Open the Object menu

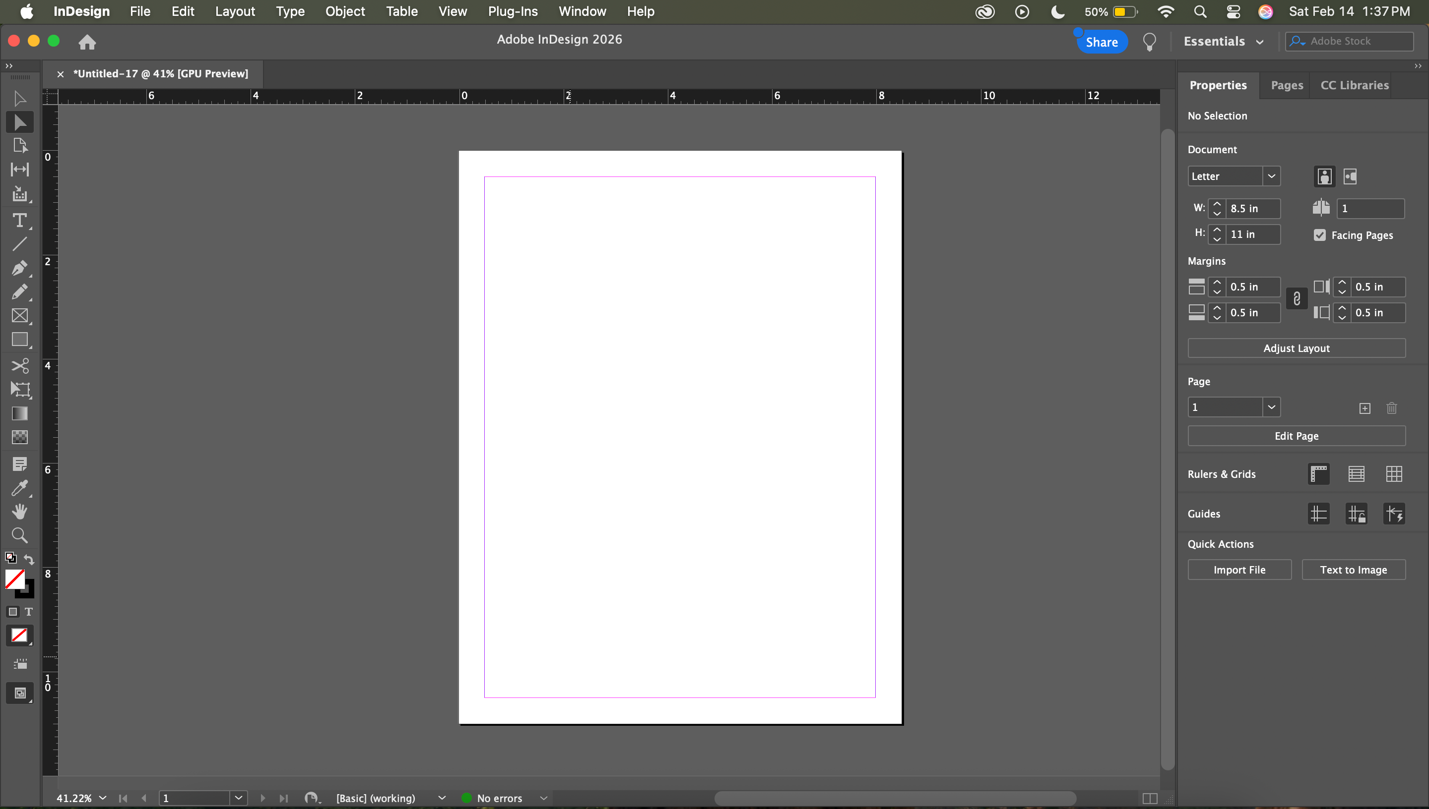coord(345,11)
